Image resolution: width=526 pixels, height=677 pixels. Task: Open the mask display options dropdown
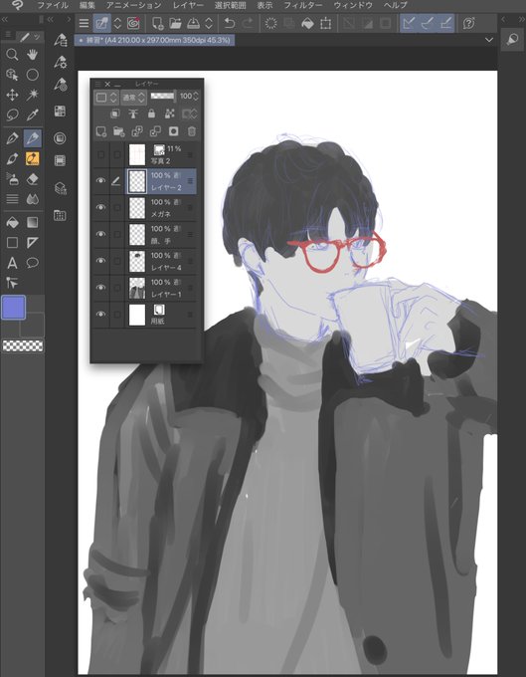click(189, 113)
